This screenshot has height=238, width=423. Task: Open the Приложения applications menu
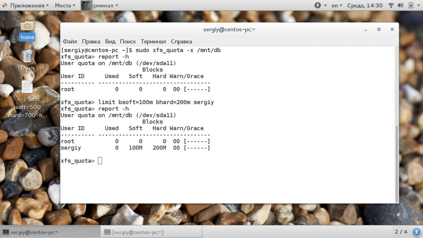click(x=26, y=5)
